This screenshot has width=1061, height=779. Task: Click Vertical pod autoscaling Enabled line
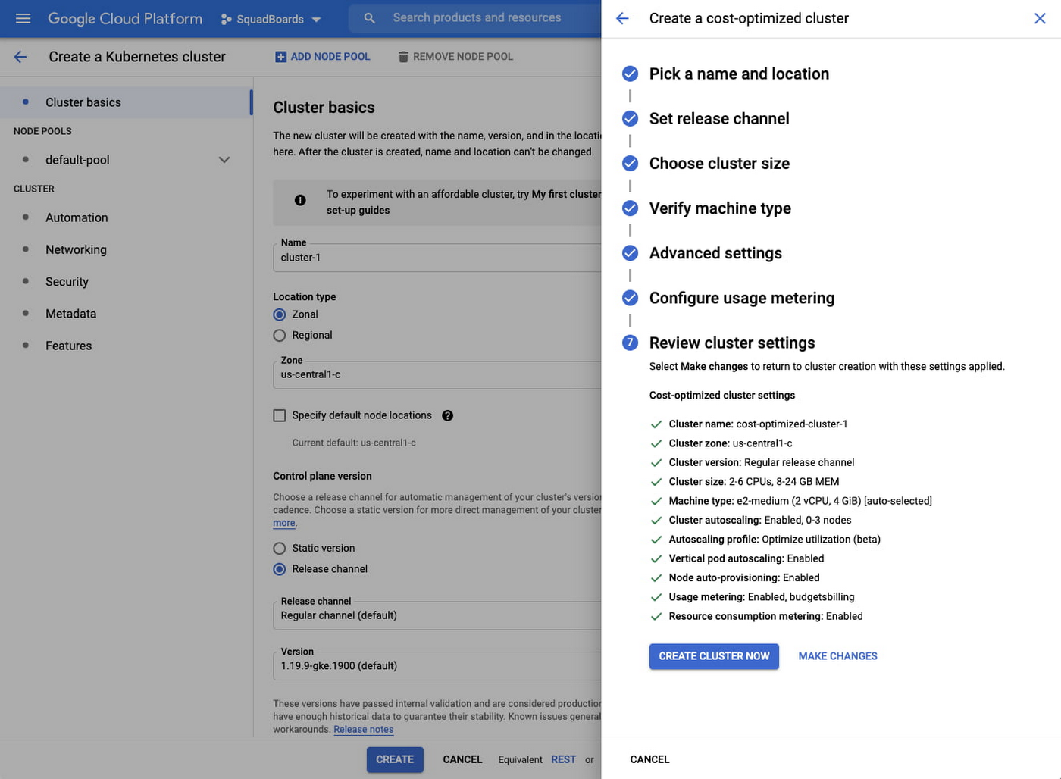click(x=746, y=558)
